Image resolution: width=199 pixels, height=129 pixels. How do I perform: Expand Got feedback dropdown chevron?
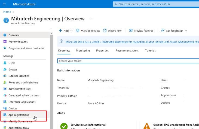(x=186, y=30)
